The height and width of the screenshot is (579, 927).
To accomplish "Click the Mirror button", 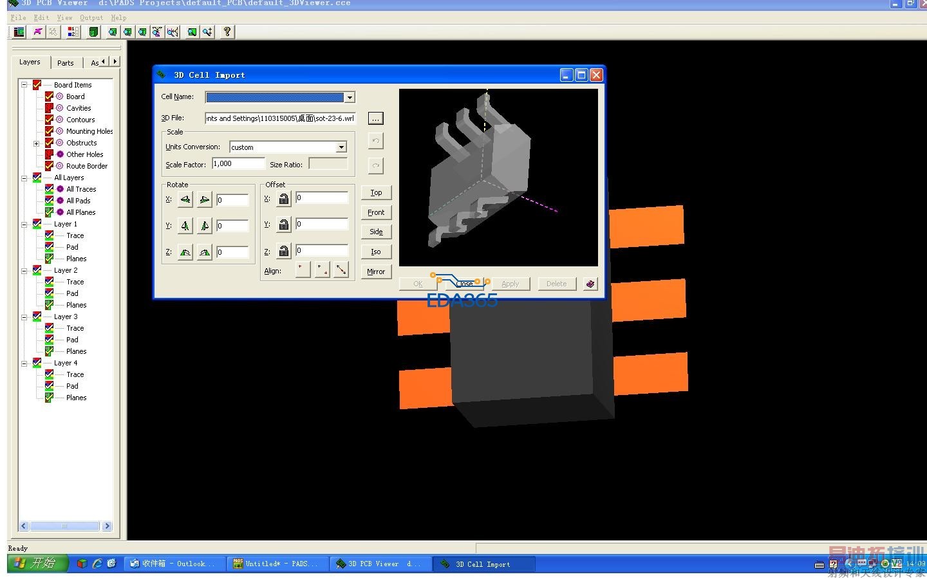I will point(376,271).
